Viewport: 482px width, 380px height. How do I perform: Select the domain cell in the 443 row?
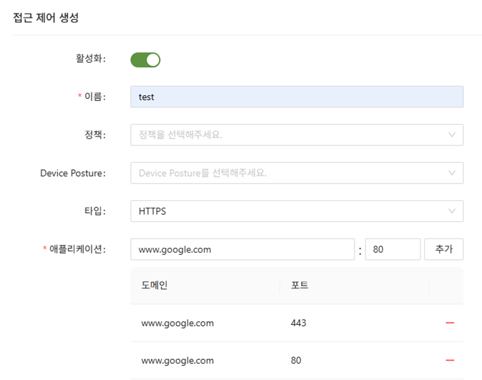[178, 323]
